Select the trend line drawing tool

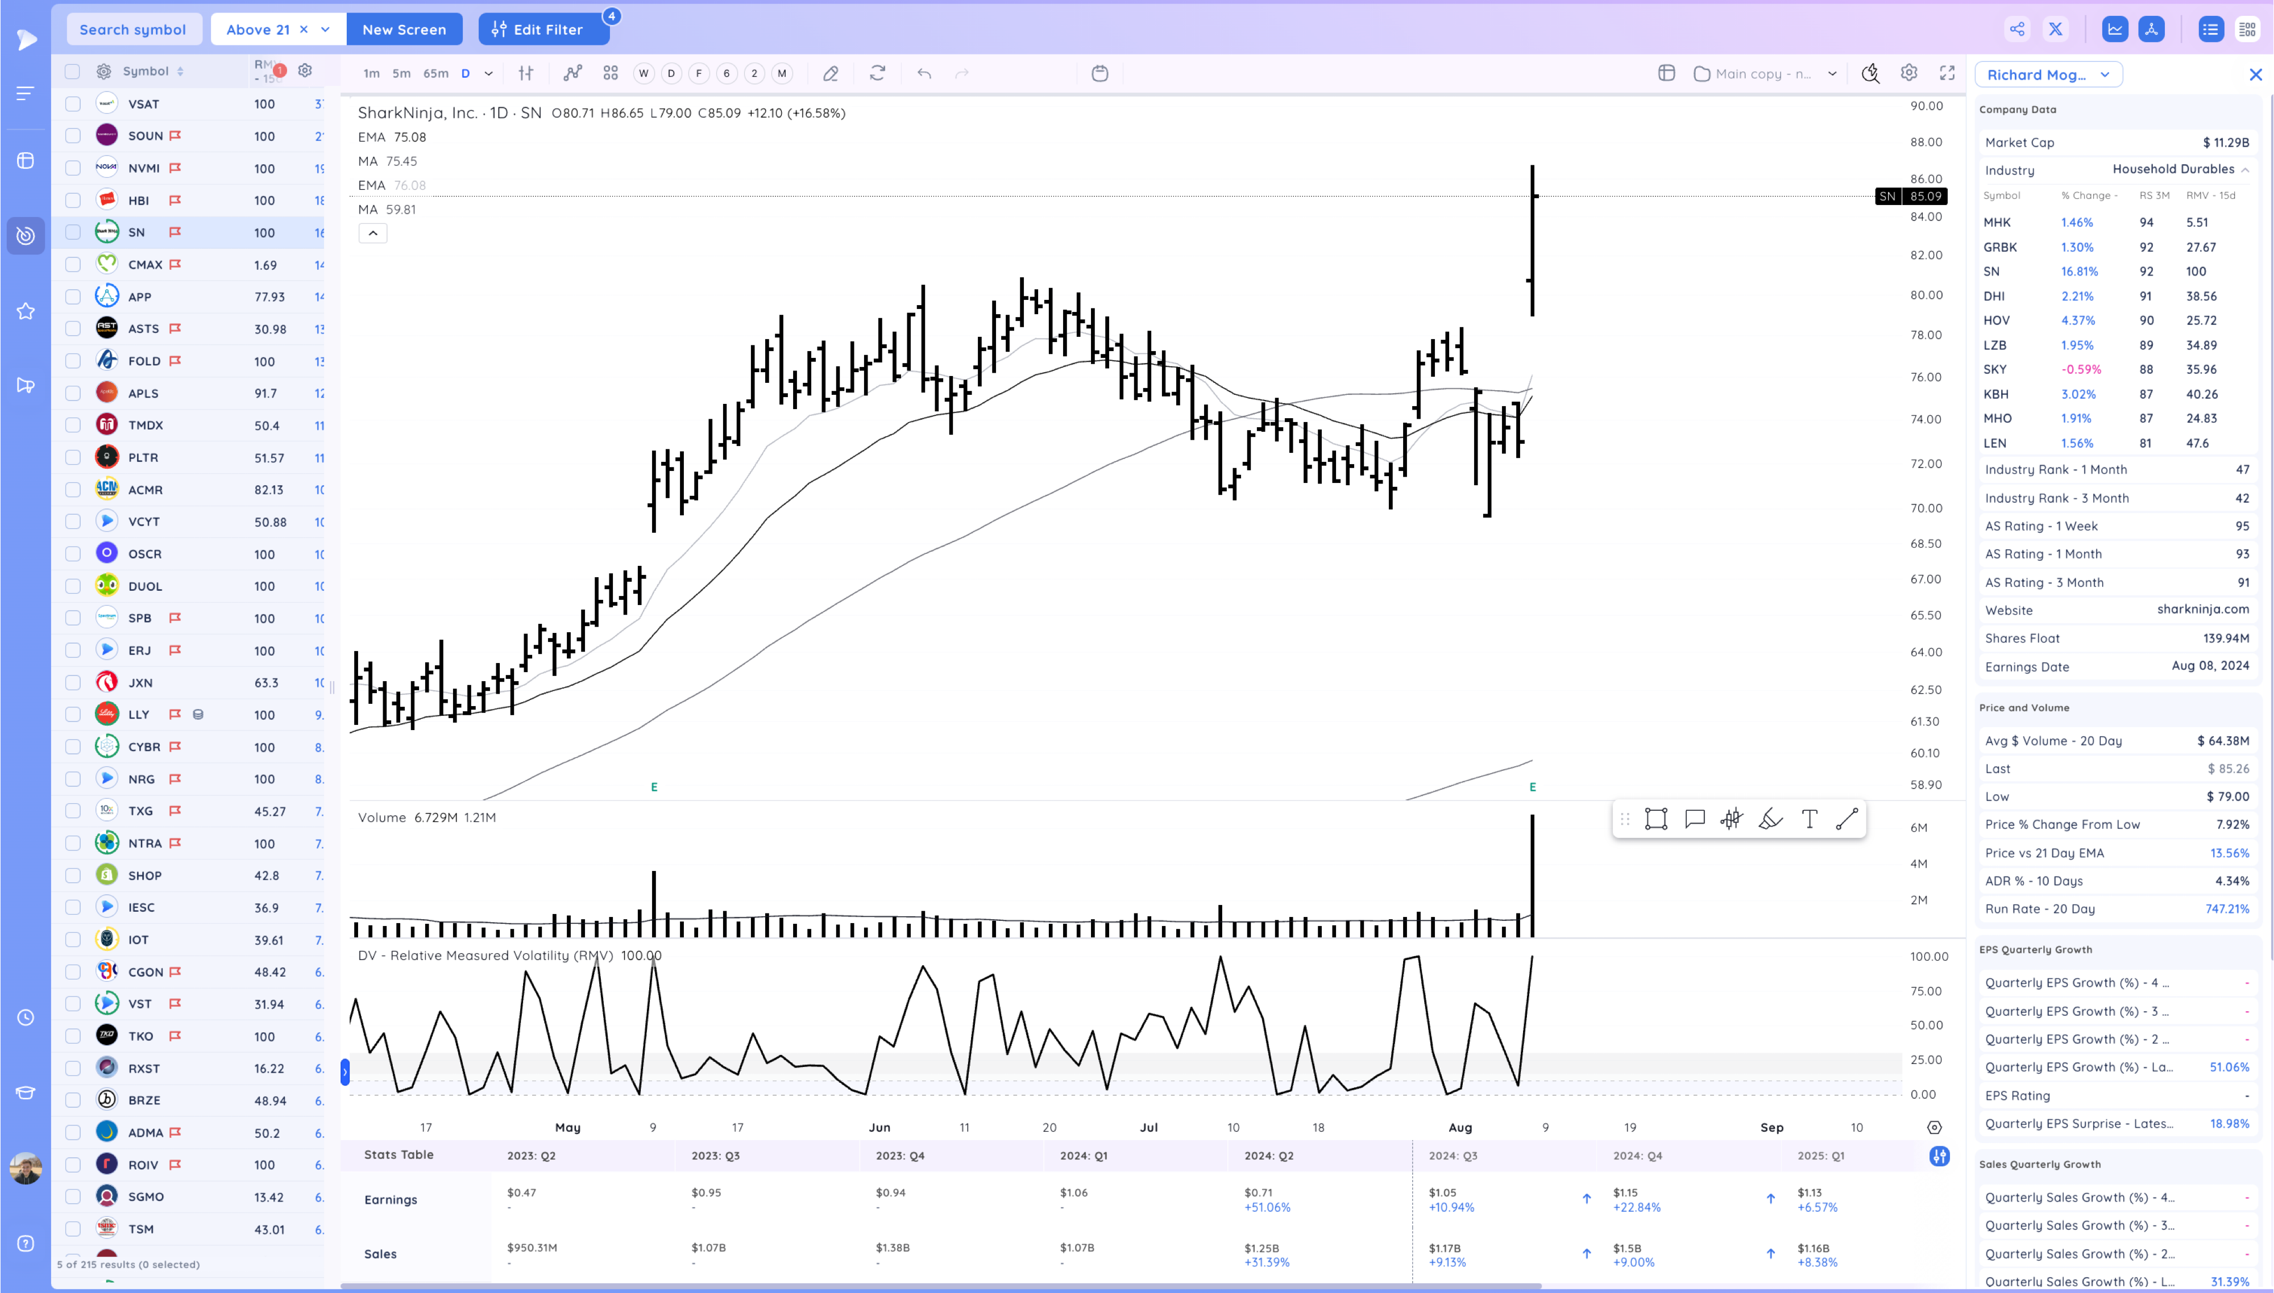(x=1846, y=819)
